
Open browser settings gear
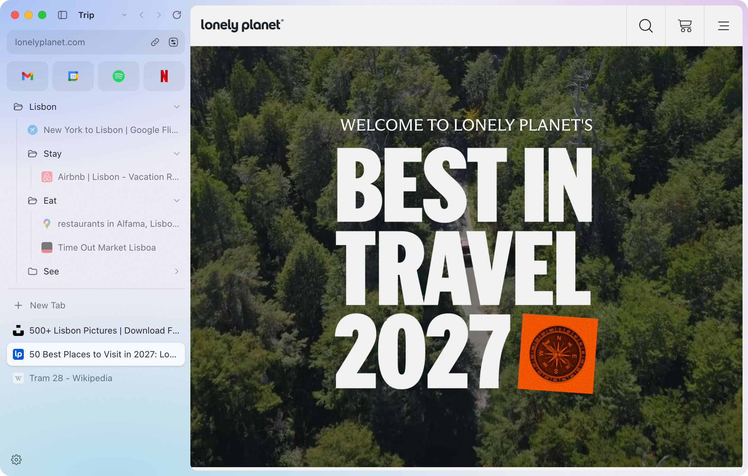coord(16,460)
